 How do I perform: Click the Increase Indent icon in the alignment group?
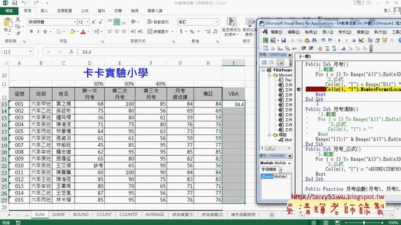pyautogui.click(x=140, y=32)
